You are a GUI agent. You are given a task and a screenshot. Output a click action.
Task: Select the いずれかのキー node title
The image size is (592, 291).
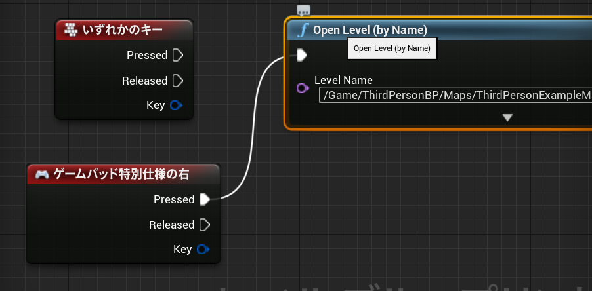pos(123,29)
